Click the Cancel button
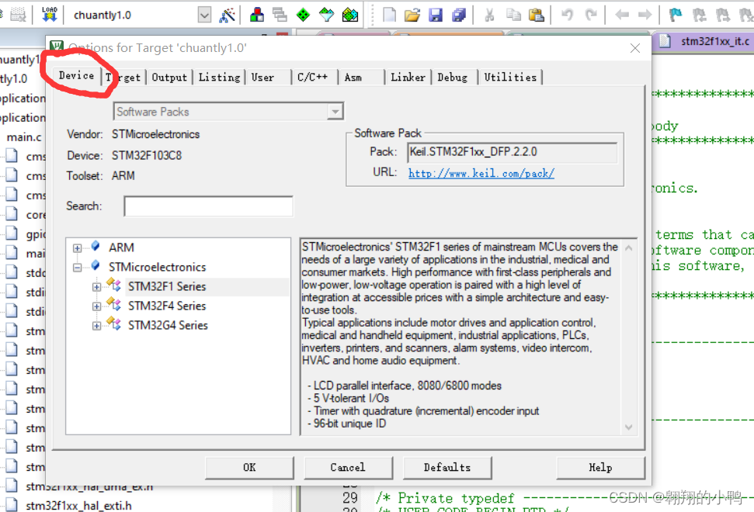Screen dimensions: 754x512 [x=348, y=467]
